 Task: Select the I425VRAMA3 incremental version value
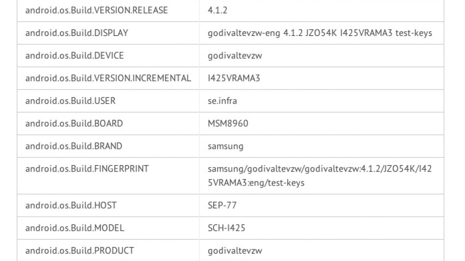point(234,78)
